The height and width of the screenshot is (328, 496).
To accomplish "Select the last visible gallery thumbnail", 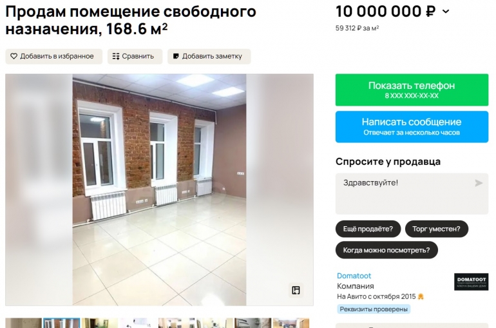I will [x=291, y=323].
